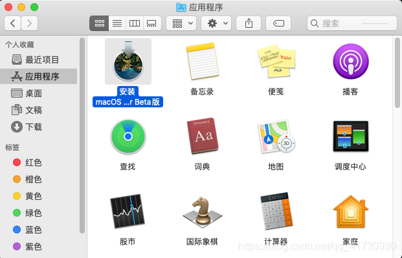Open the Find My (查找) app icon
This screenshot has width=402, height=258.
pyautogui.click(x=128, y=136)
